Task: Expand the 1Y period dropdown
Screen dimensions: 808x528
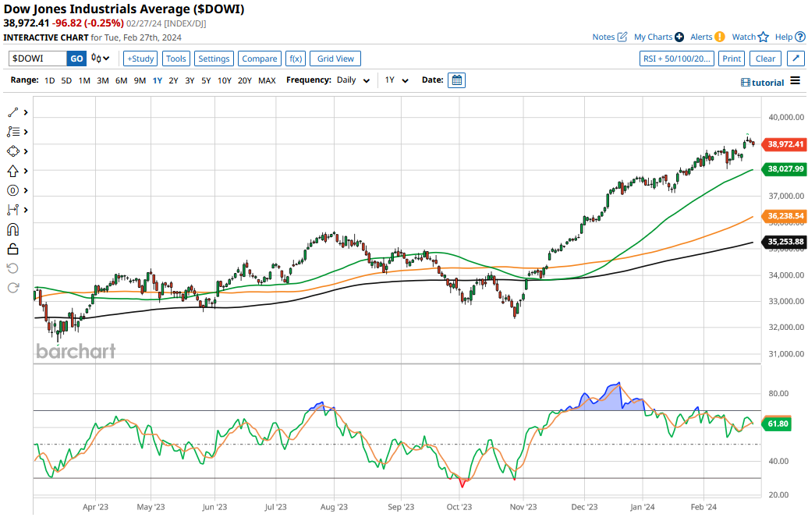Action: [396, 80]
